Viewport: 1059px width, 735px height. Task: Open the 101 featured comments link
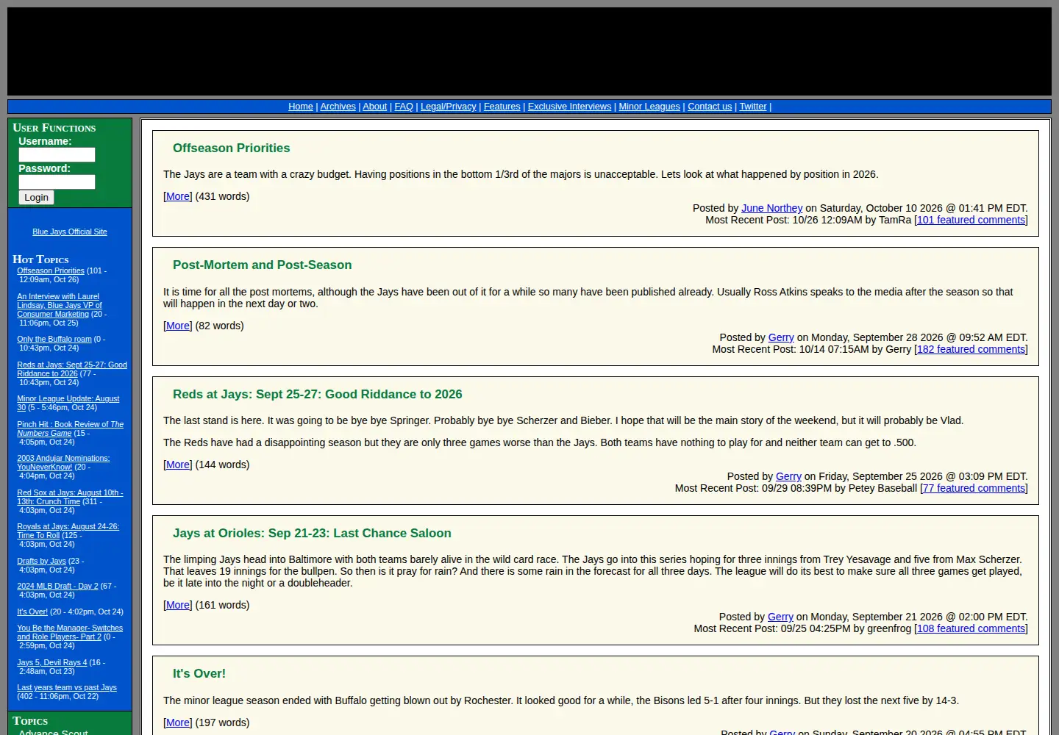point(971,220)
